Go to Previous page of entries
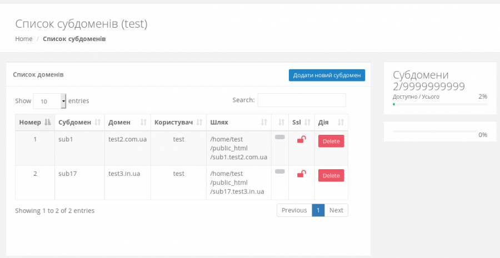This screenshot has width=500, height=258. coord(294,210)
